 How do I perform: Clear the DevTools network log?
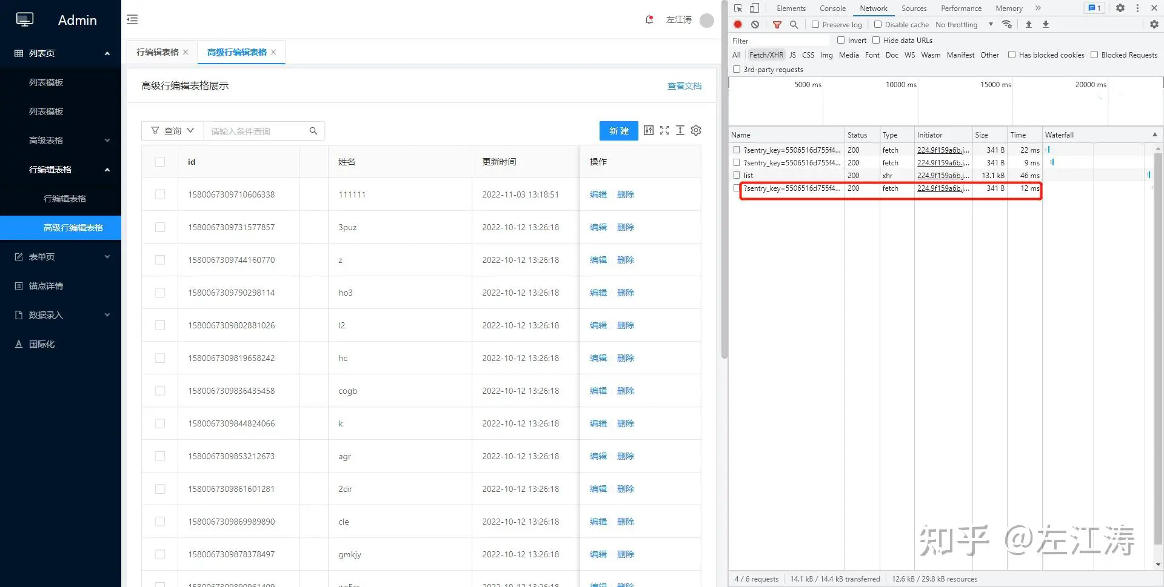[x=755, y=24]
